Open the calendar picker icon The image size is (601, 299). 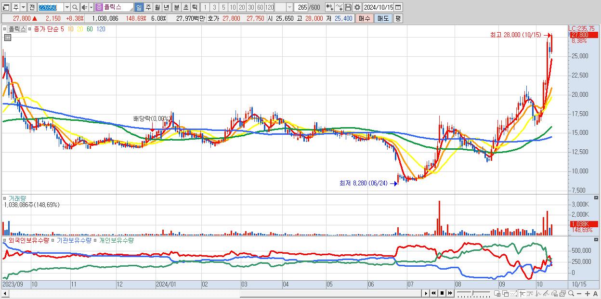coord(399,7)
